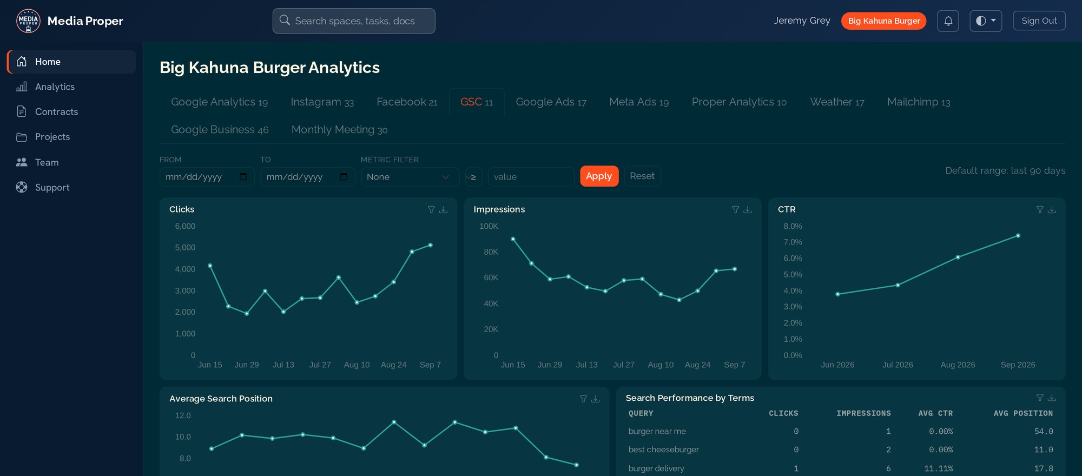Click Home icon in sidebar

(x=22, y=62)
